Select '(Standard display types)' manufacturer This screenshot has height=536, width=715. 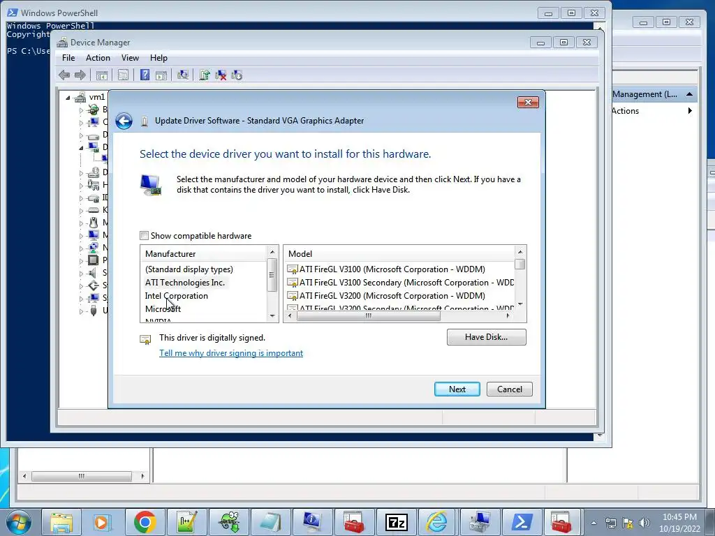pos(189,269)
